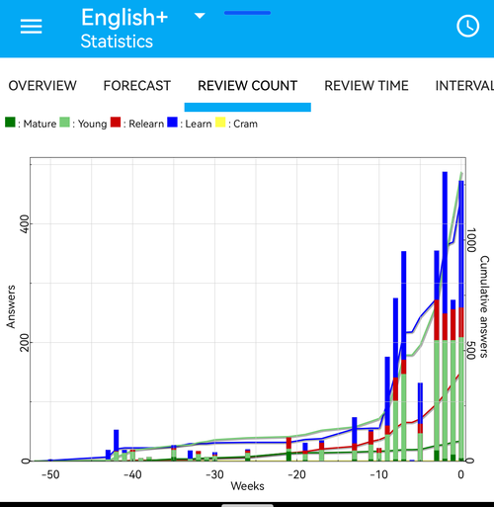Click the '200' y-axis tick label

(x=25, y=342)
